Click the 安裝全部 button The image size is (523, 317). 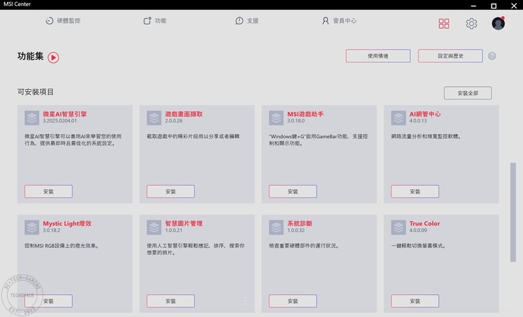click(x=467, y=93)
